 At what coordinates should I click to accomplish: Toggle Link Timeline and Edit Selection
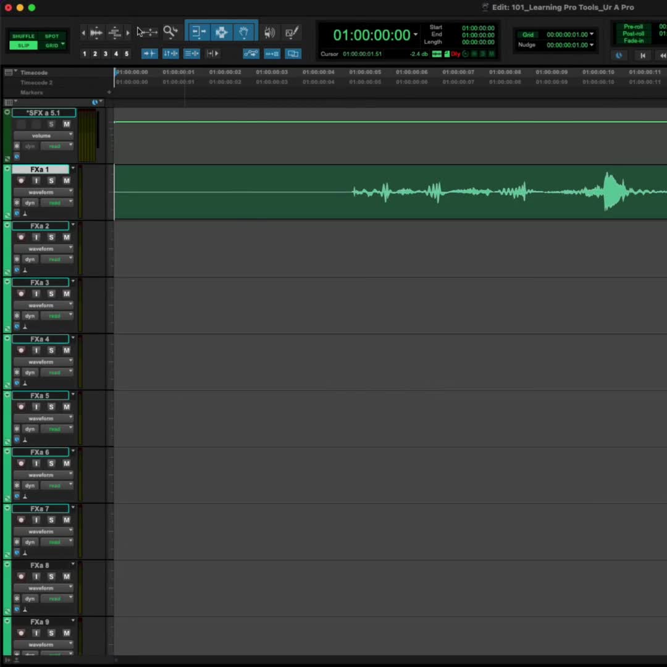(x=170, y=54)
